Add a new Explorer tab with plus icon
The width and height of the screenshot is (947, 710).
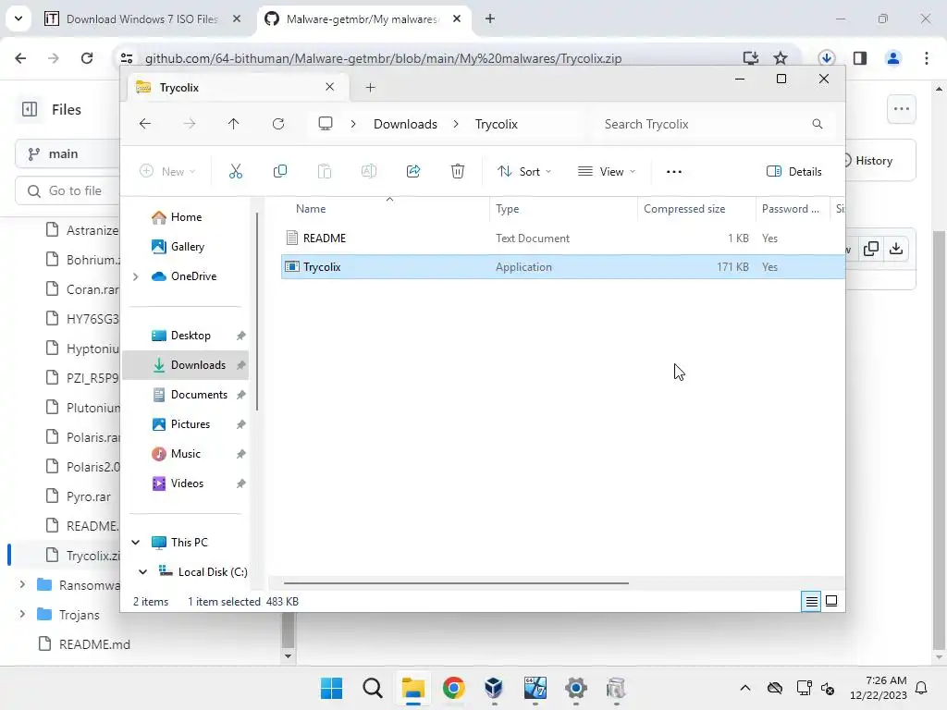click(x=370, y=88)
